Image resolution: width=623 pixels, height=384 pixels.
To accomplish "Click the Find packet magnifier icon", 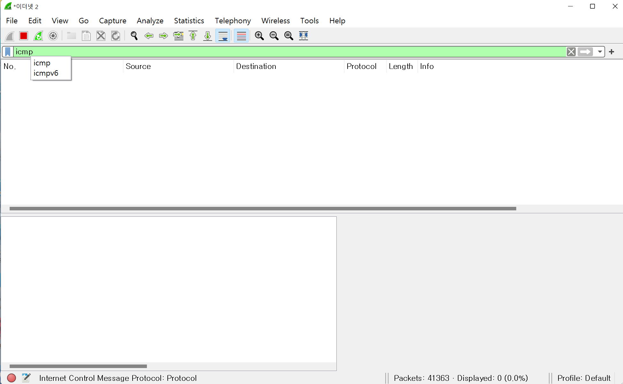I will pyautogui.click(x=134, y=36).
